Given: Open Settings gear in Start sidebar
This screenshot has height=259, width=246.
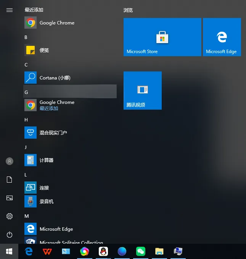Looking at the screenshot, I should 10,216.
